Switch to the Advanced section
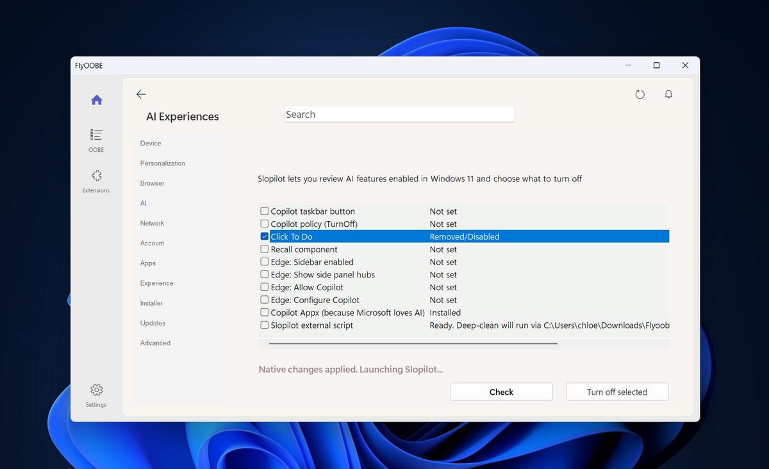 tap(155, 343)
